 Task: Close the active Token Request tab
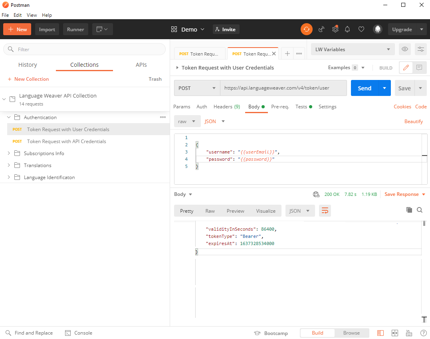(273, 54)
